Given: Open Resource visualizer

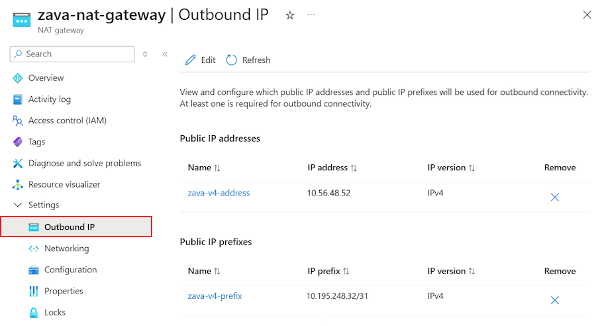Looking at the screenshot, I should pyautogui.click(x=64, y=185).
